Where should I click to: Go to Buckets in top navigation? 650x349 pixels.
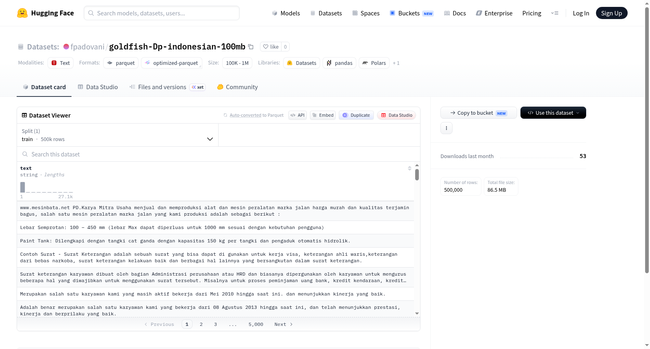pos(412,13)
